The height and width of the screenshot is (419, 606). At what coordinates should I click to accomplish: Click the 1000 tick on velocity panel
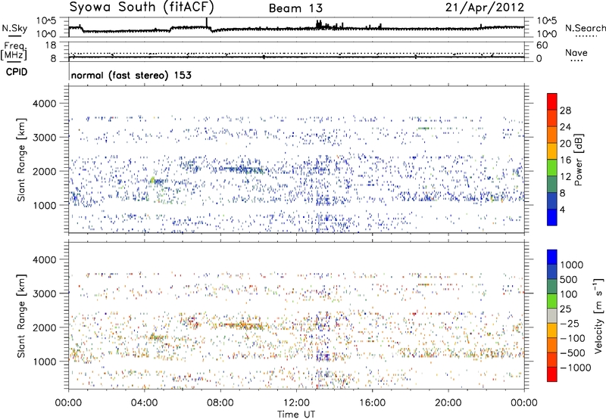coord(44,362)
